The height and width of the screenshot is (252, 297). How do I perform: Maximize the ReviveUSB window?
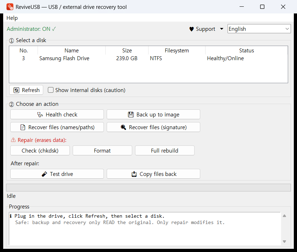[x=262, y=7]
